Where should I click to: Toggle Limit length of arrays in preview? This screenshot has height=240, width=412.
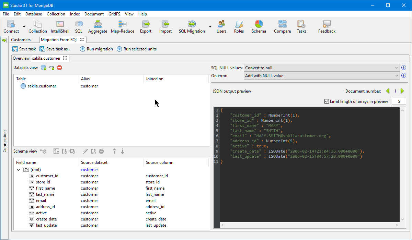pos(327,101)
